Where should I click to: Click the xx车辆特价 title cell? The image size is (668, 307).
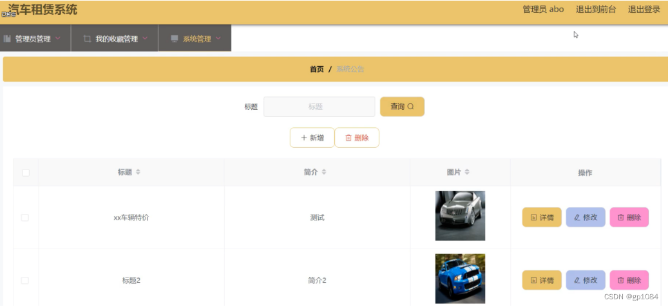coord(131,218)
